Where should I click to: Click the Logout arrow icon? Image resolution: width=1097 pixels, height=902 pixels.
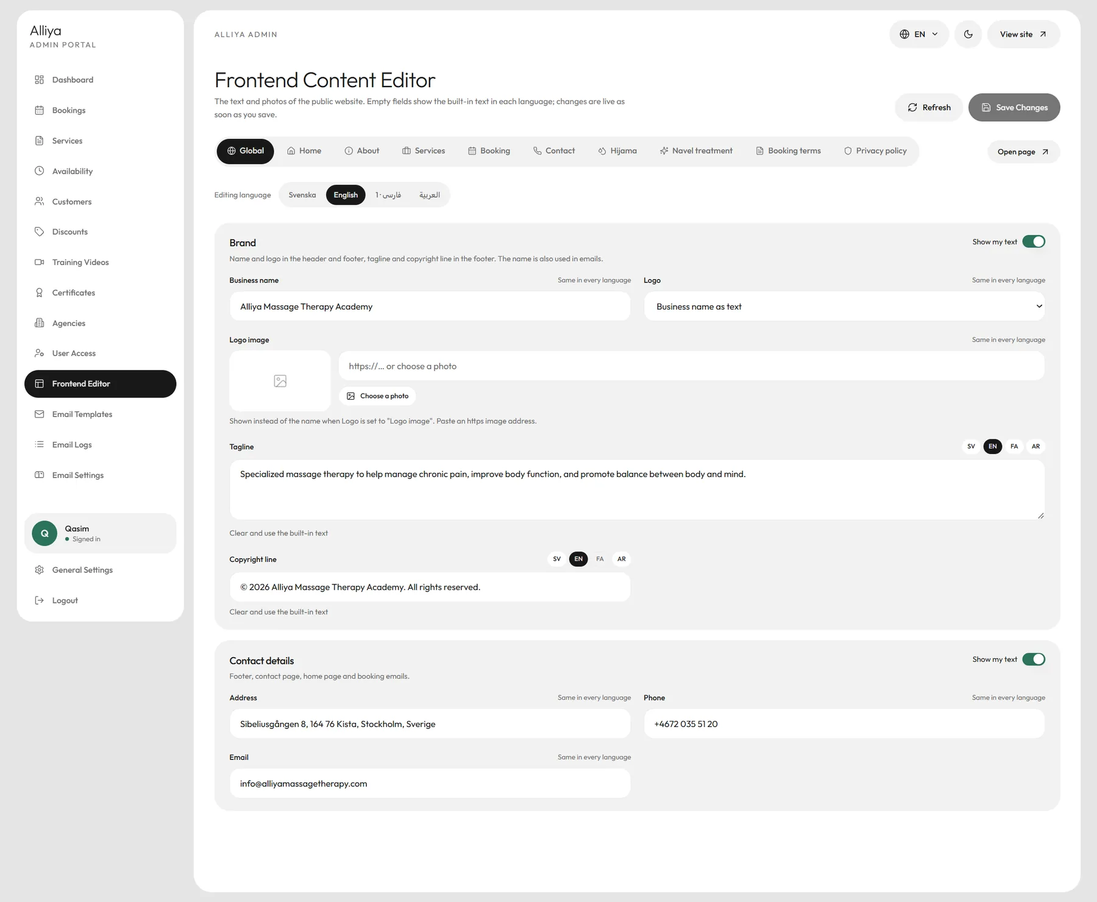coord(40,600)
